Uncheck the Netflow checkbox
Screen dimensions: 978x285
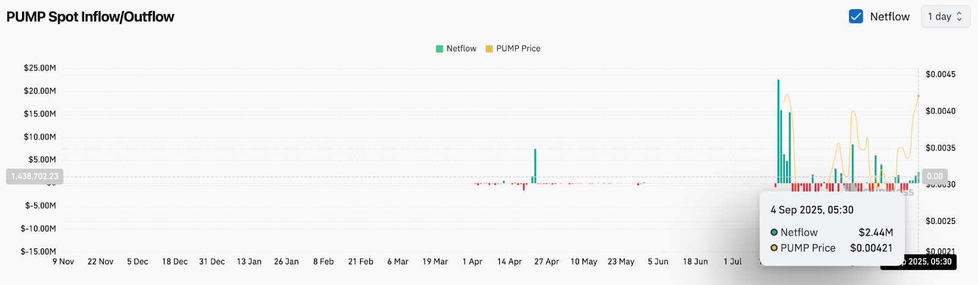pos(856,16)
